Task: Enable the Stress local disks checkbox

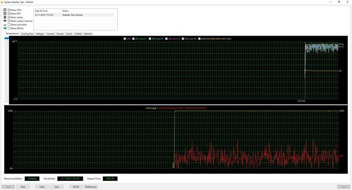Action: pyautogui.click(x=9, y=25)
